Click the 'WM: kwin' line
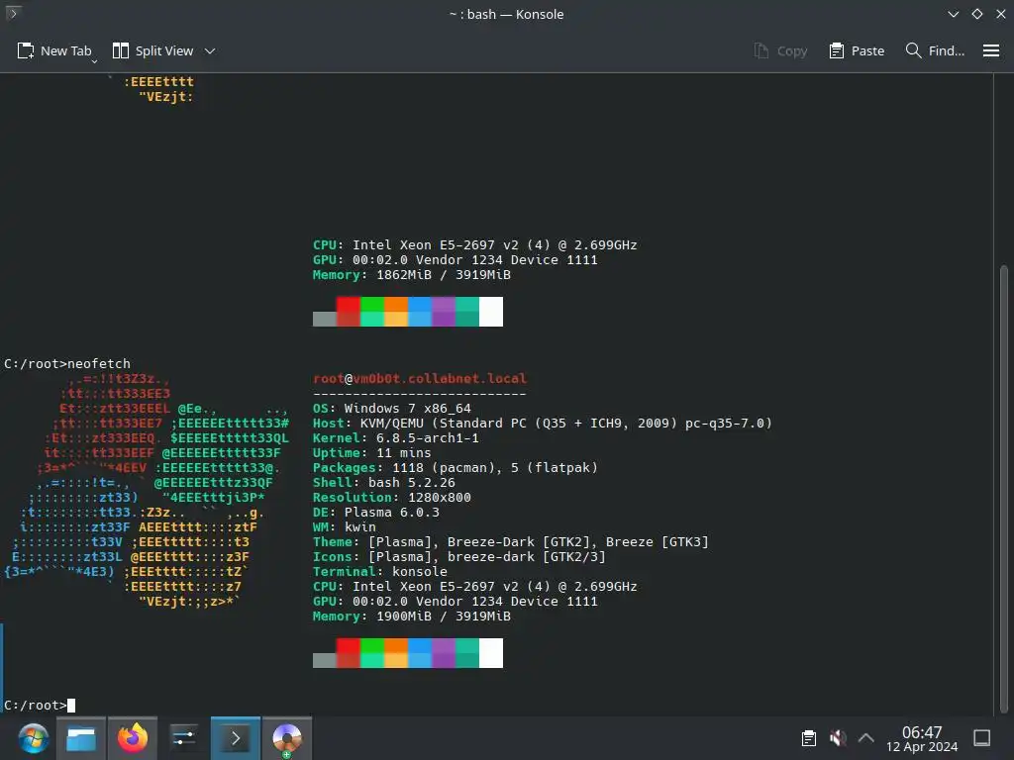 pos(344,527)
